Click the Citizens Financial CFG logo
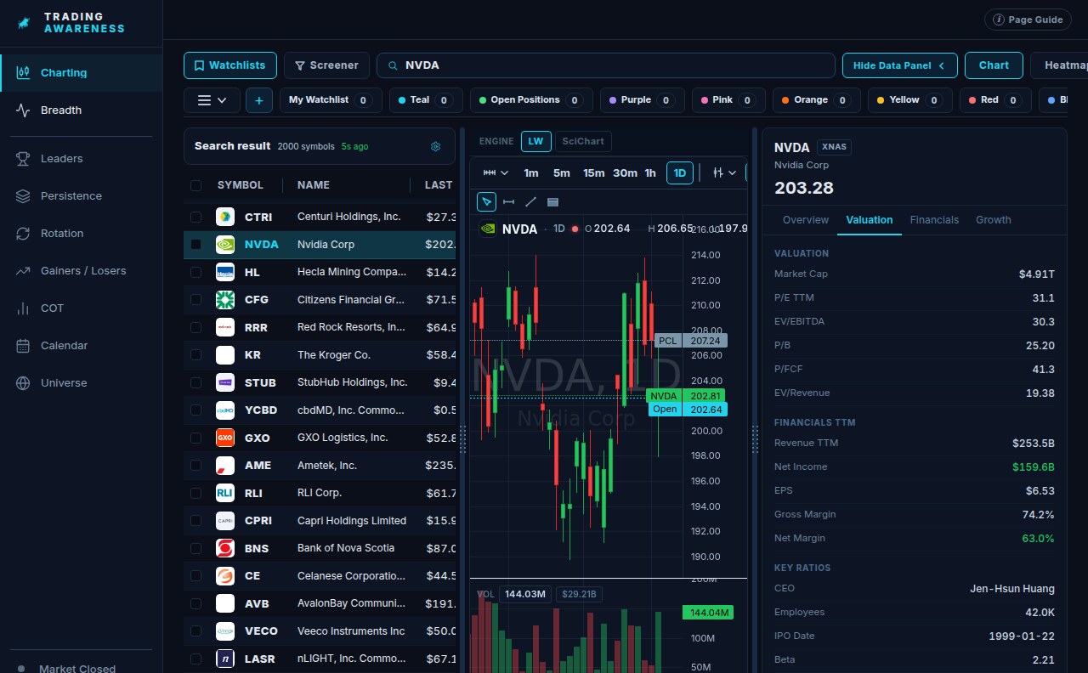The height and width of the screenshot is (673, 1088). click(x=225, y=299)
